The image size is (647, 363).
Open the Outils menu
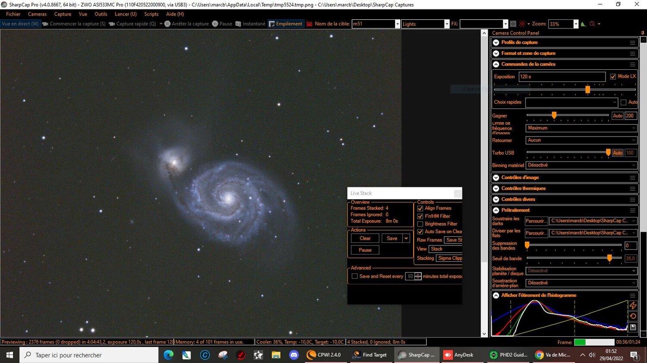coord(101,14)
